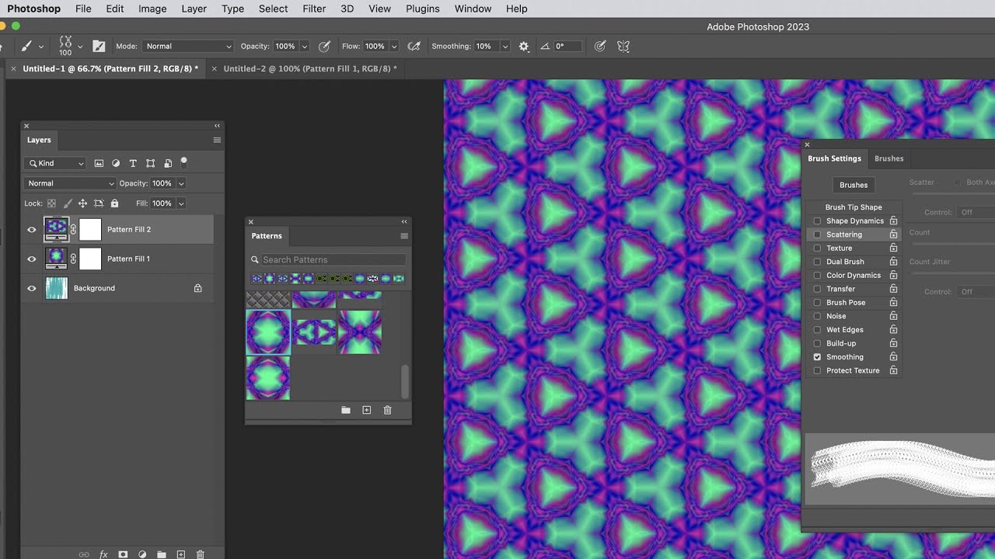The height and width of the screenshot is (559, 995).
Task: Open the Layers panel flyout menu
Action: tap(217, 141)
